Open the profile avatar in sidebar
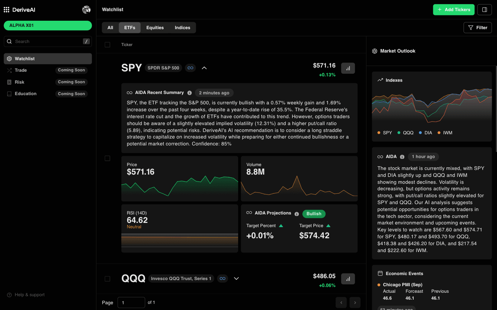 coord(86,10)
